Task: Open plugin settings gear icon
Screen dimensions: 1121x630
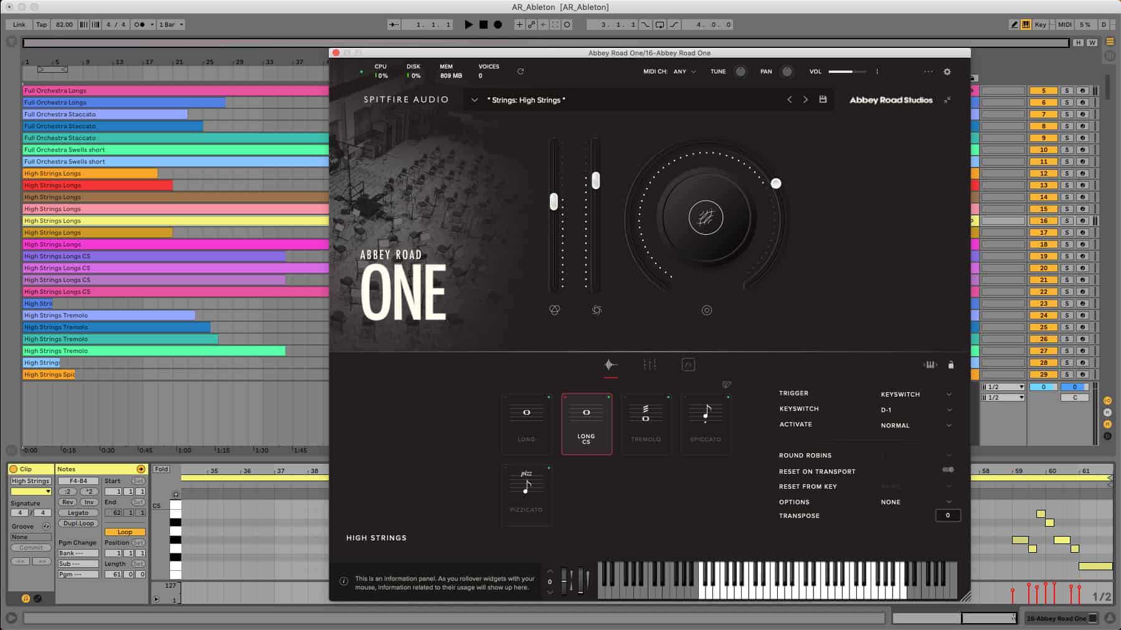Action: (x=947, y=72)
